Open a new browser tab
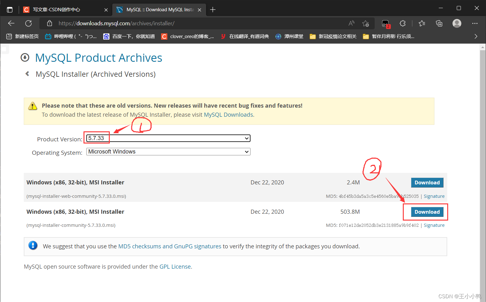The height and width of the screenshot is (302, 486). point(213,10)
